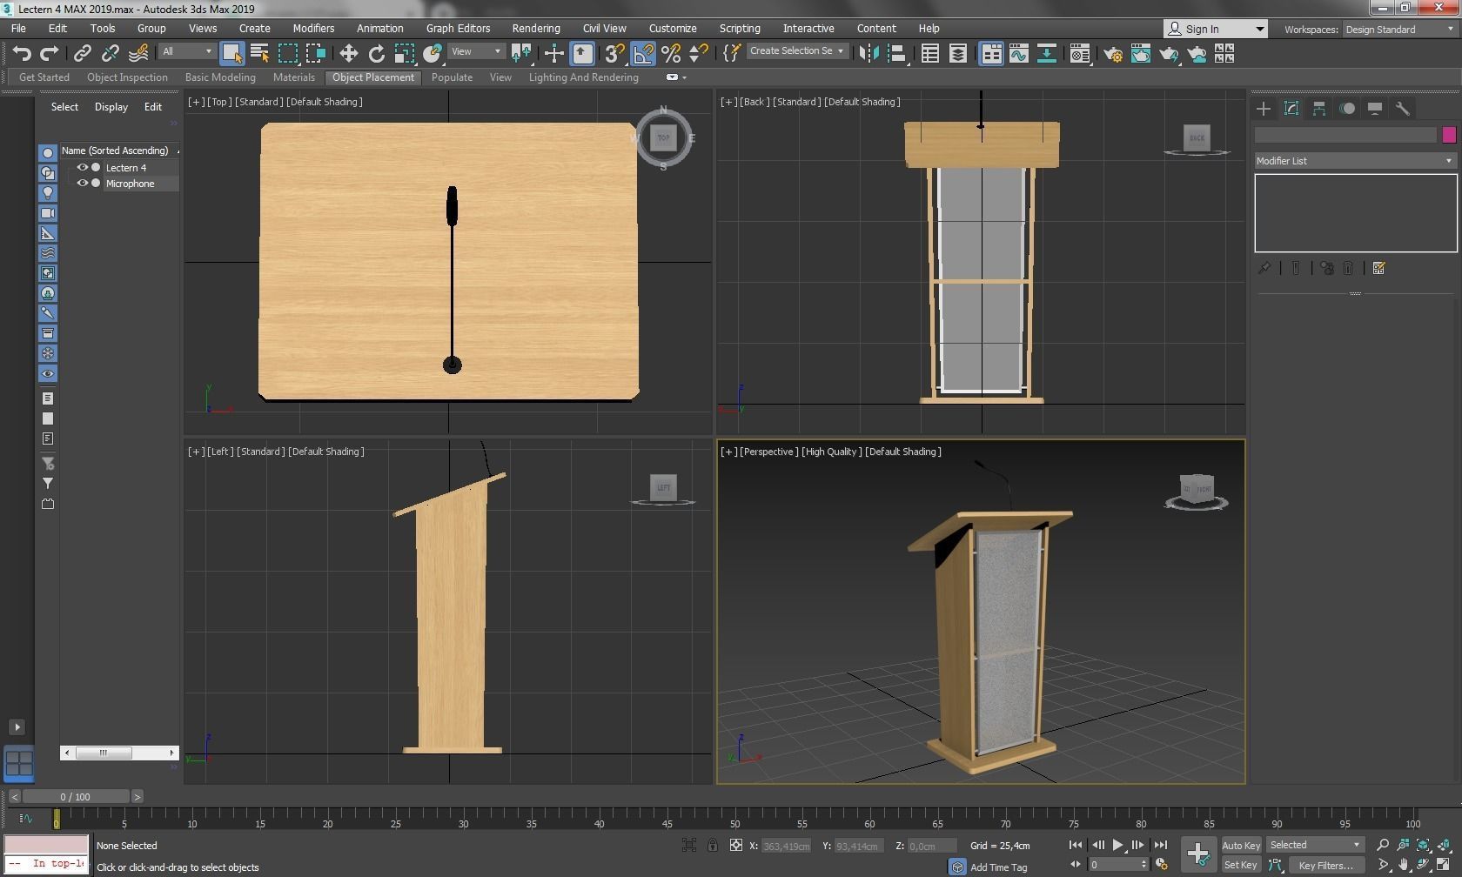The width and height of the screenshot is (1462, 877).
Task: Select the Bind to Space Warp tool
Action: click(x=137, y=54)
